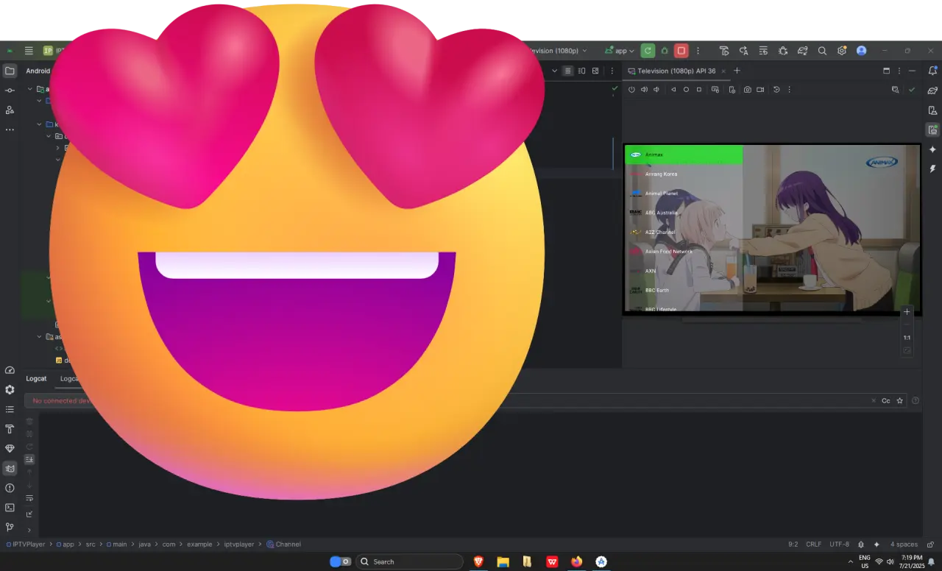Expand Logcat toolbar hidden items chevron
Viewport: 942px width, 571px height.
tap(29, 530)
